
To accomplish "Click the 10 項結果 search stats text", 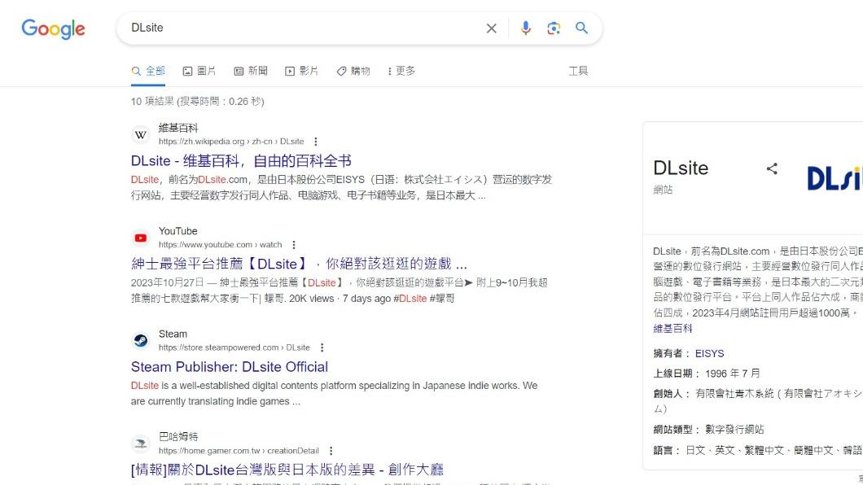I will [198, 101].
